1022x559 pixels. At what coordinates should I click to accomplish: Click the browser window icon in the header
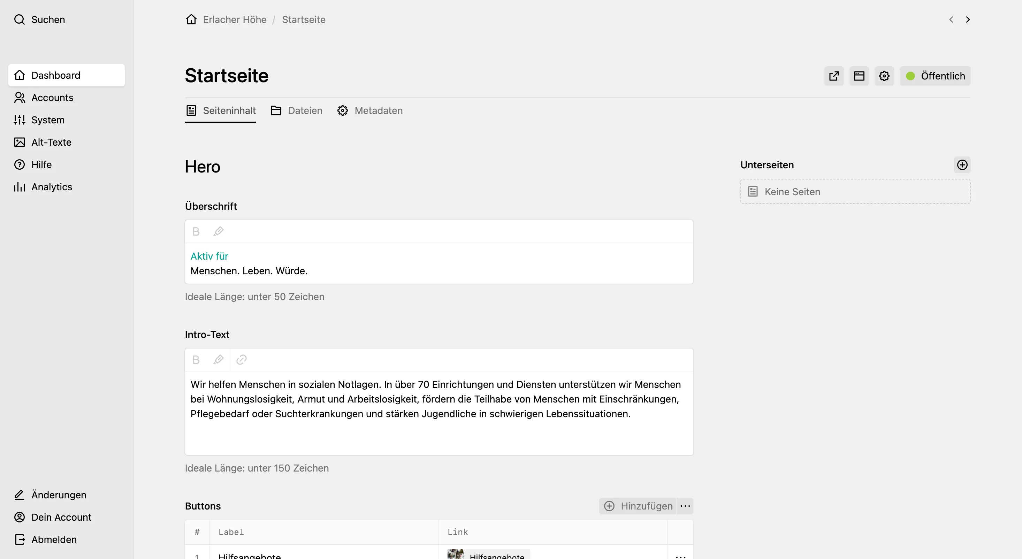click(859, 76)
